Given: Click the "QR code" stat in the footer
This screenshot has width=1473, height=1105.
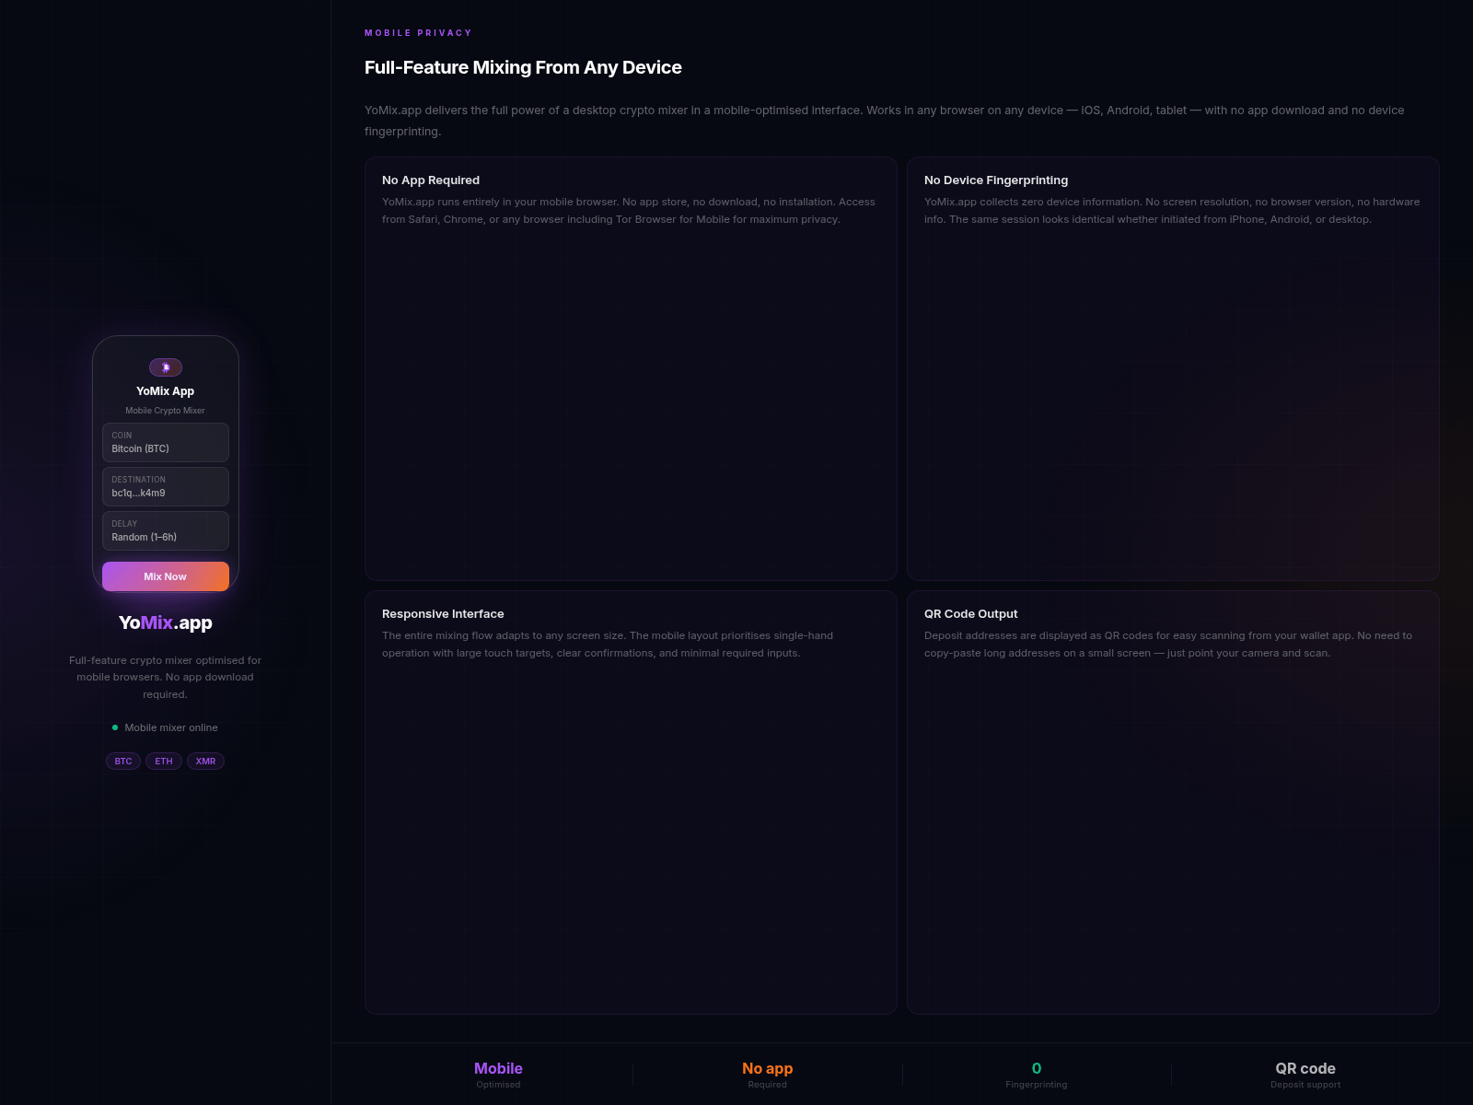Looking at the screenshot, I should [1305, 1068].
